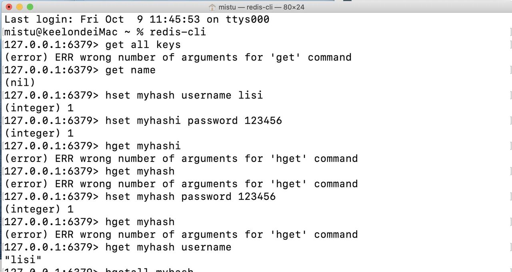This screenshot has height=272, width=512.
Task: Click "(integer) 1" below the myhashi password command
Action: pos(39,133)
